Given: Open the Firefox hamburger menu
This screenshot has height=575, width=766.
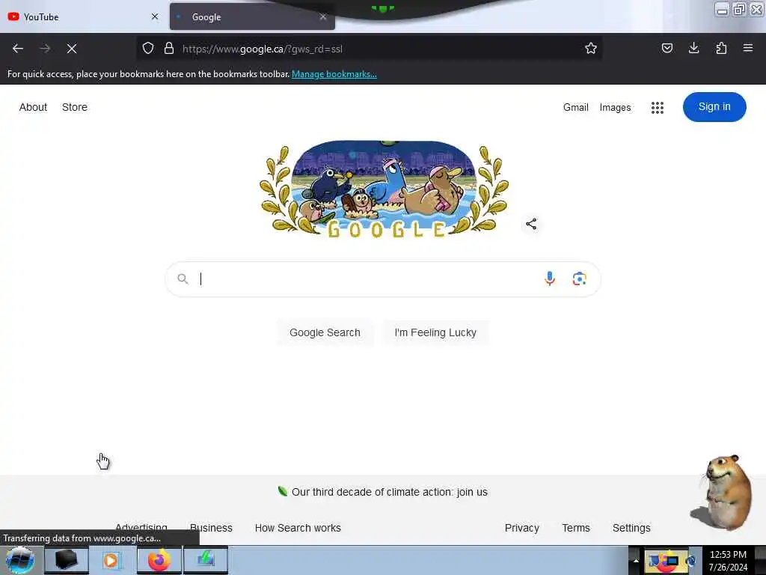Looking at the screenshot, I should pos(748,48).
